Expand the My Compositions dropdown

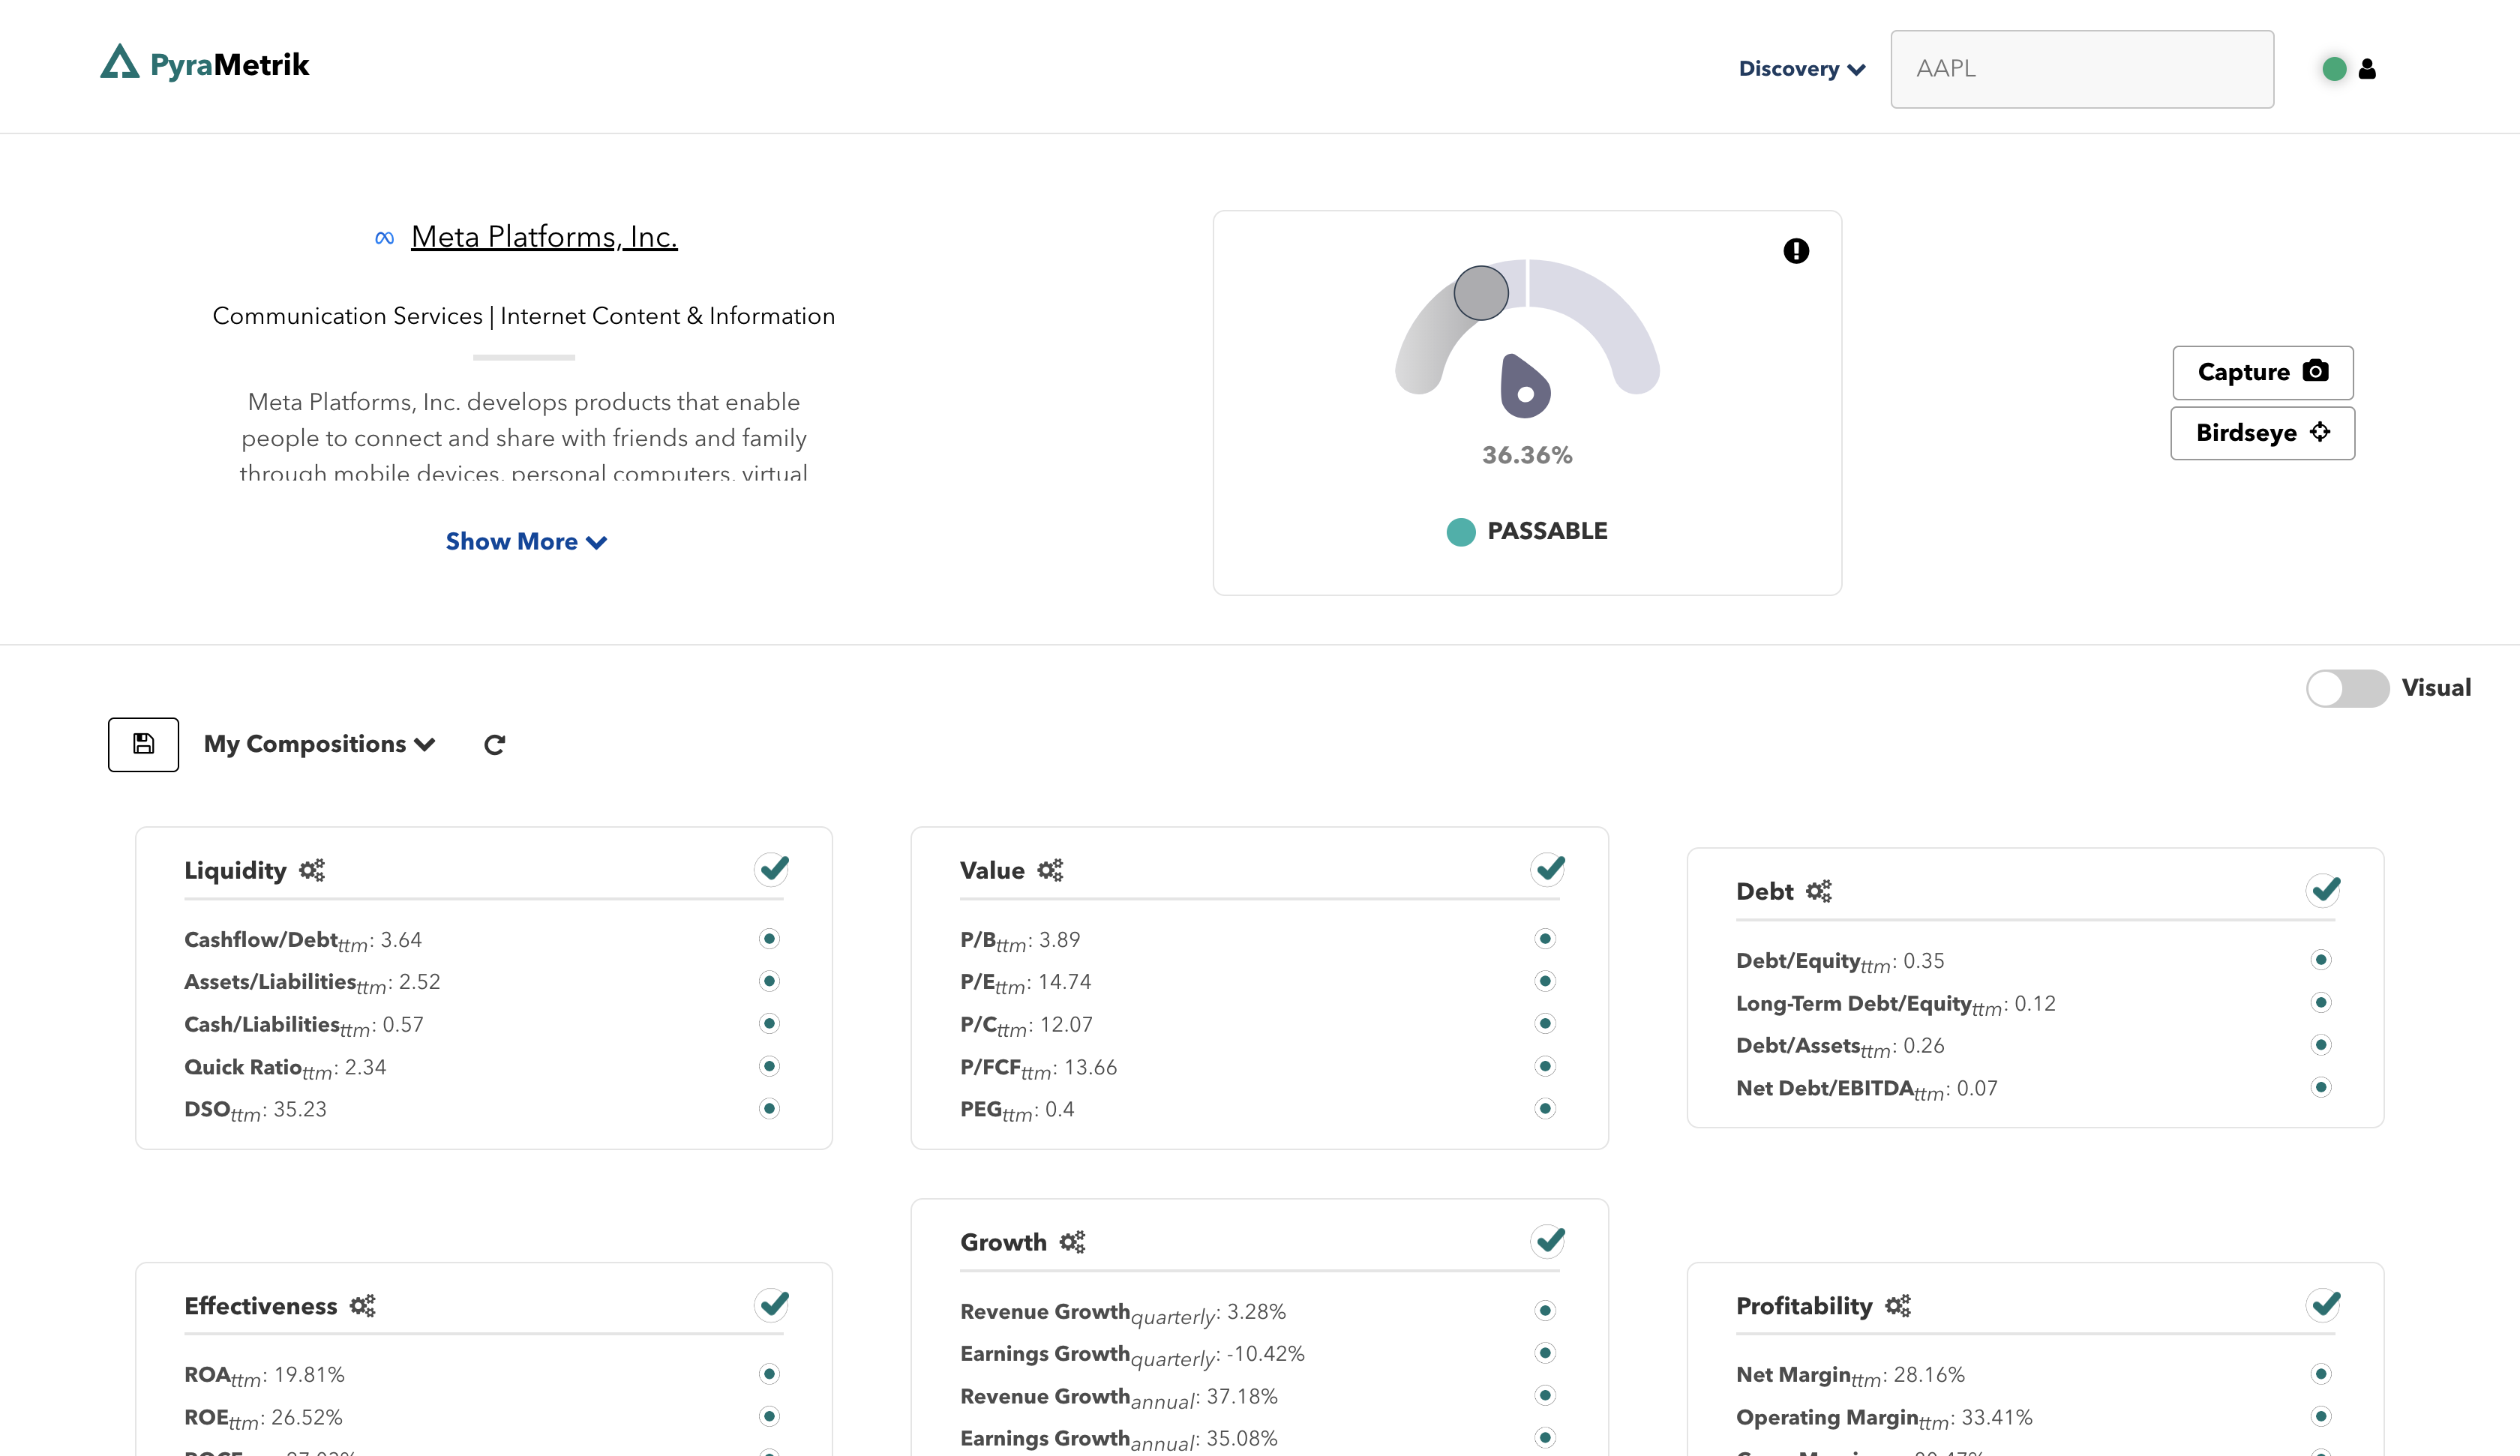coord(319,744)
